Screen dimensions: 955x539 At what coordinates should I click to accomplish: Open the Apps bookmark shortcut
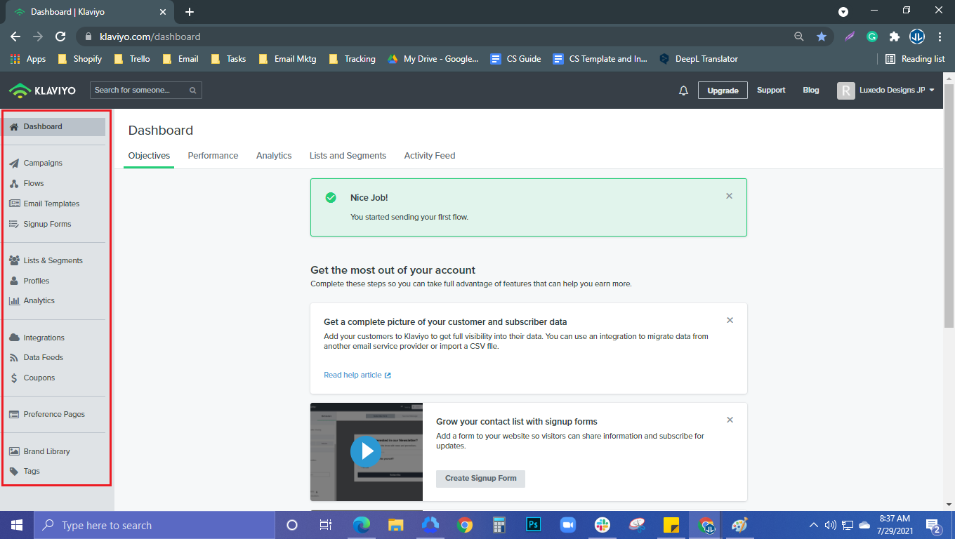(x=29, y=59)
